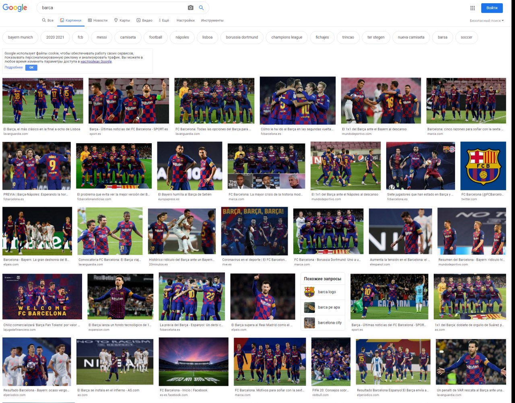Click barca logo crest icon
Screen dimensions: 515x403
coord(309,292)
